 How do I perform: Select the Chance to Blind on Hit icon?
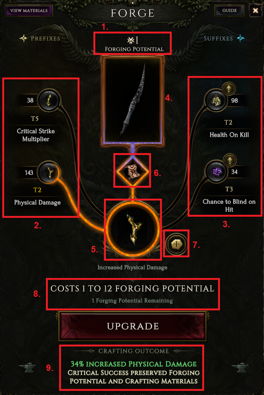click(216, 172)
